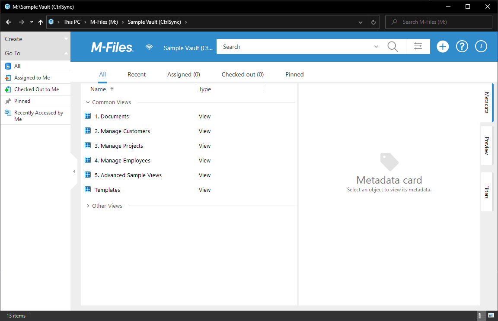The image size is (498, 321).
Task: Collapse the left task pane with arrow
Action: click(74, 172)
